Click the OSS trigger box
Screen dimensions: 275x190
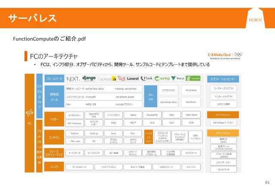[x=171, y=115]
